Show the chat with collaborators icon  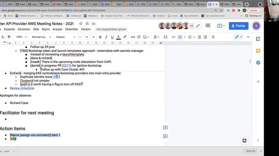198,26
